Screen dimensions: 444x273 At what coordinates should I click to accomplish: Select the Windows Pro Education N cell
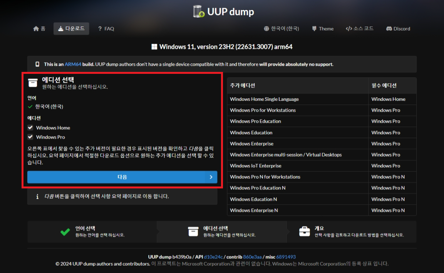tap(298, 188)
